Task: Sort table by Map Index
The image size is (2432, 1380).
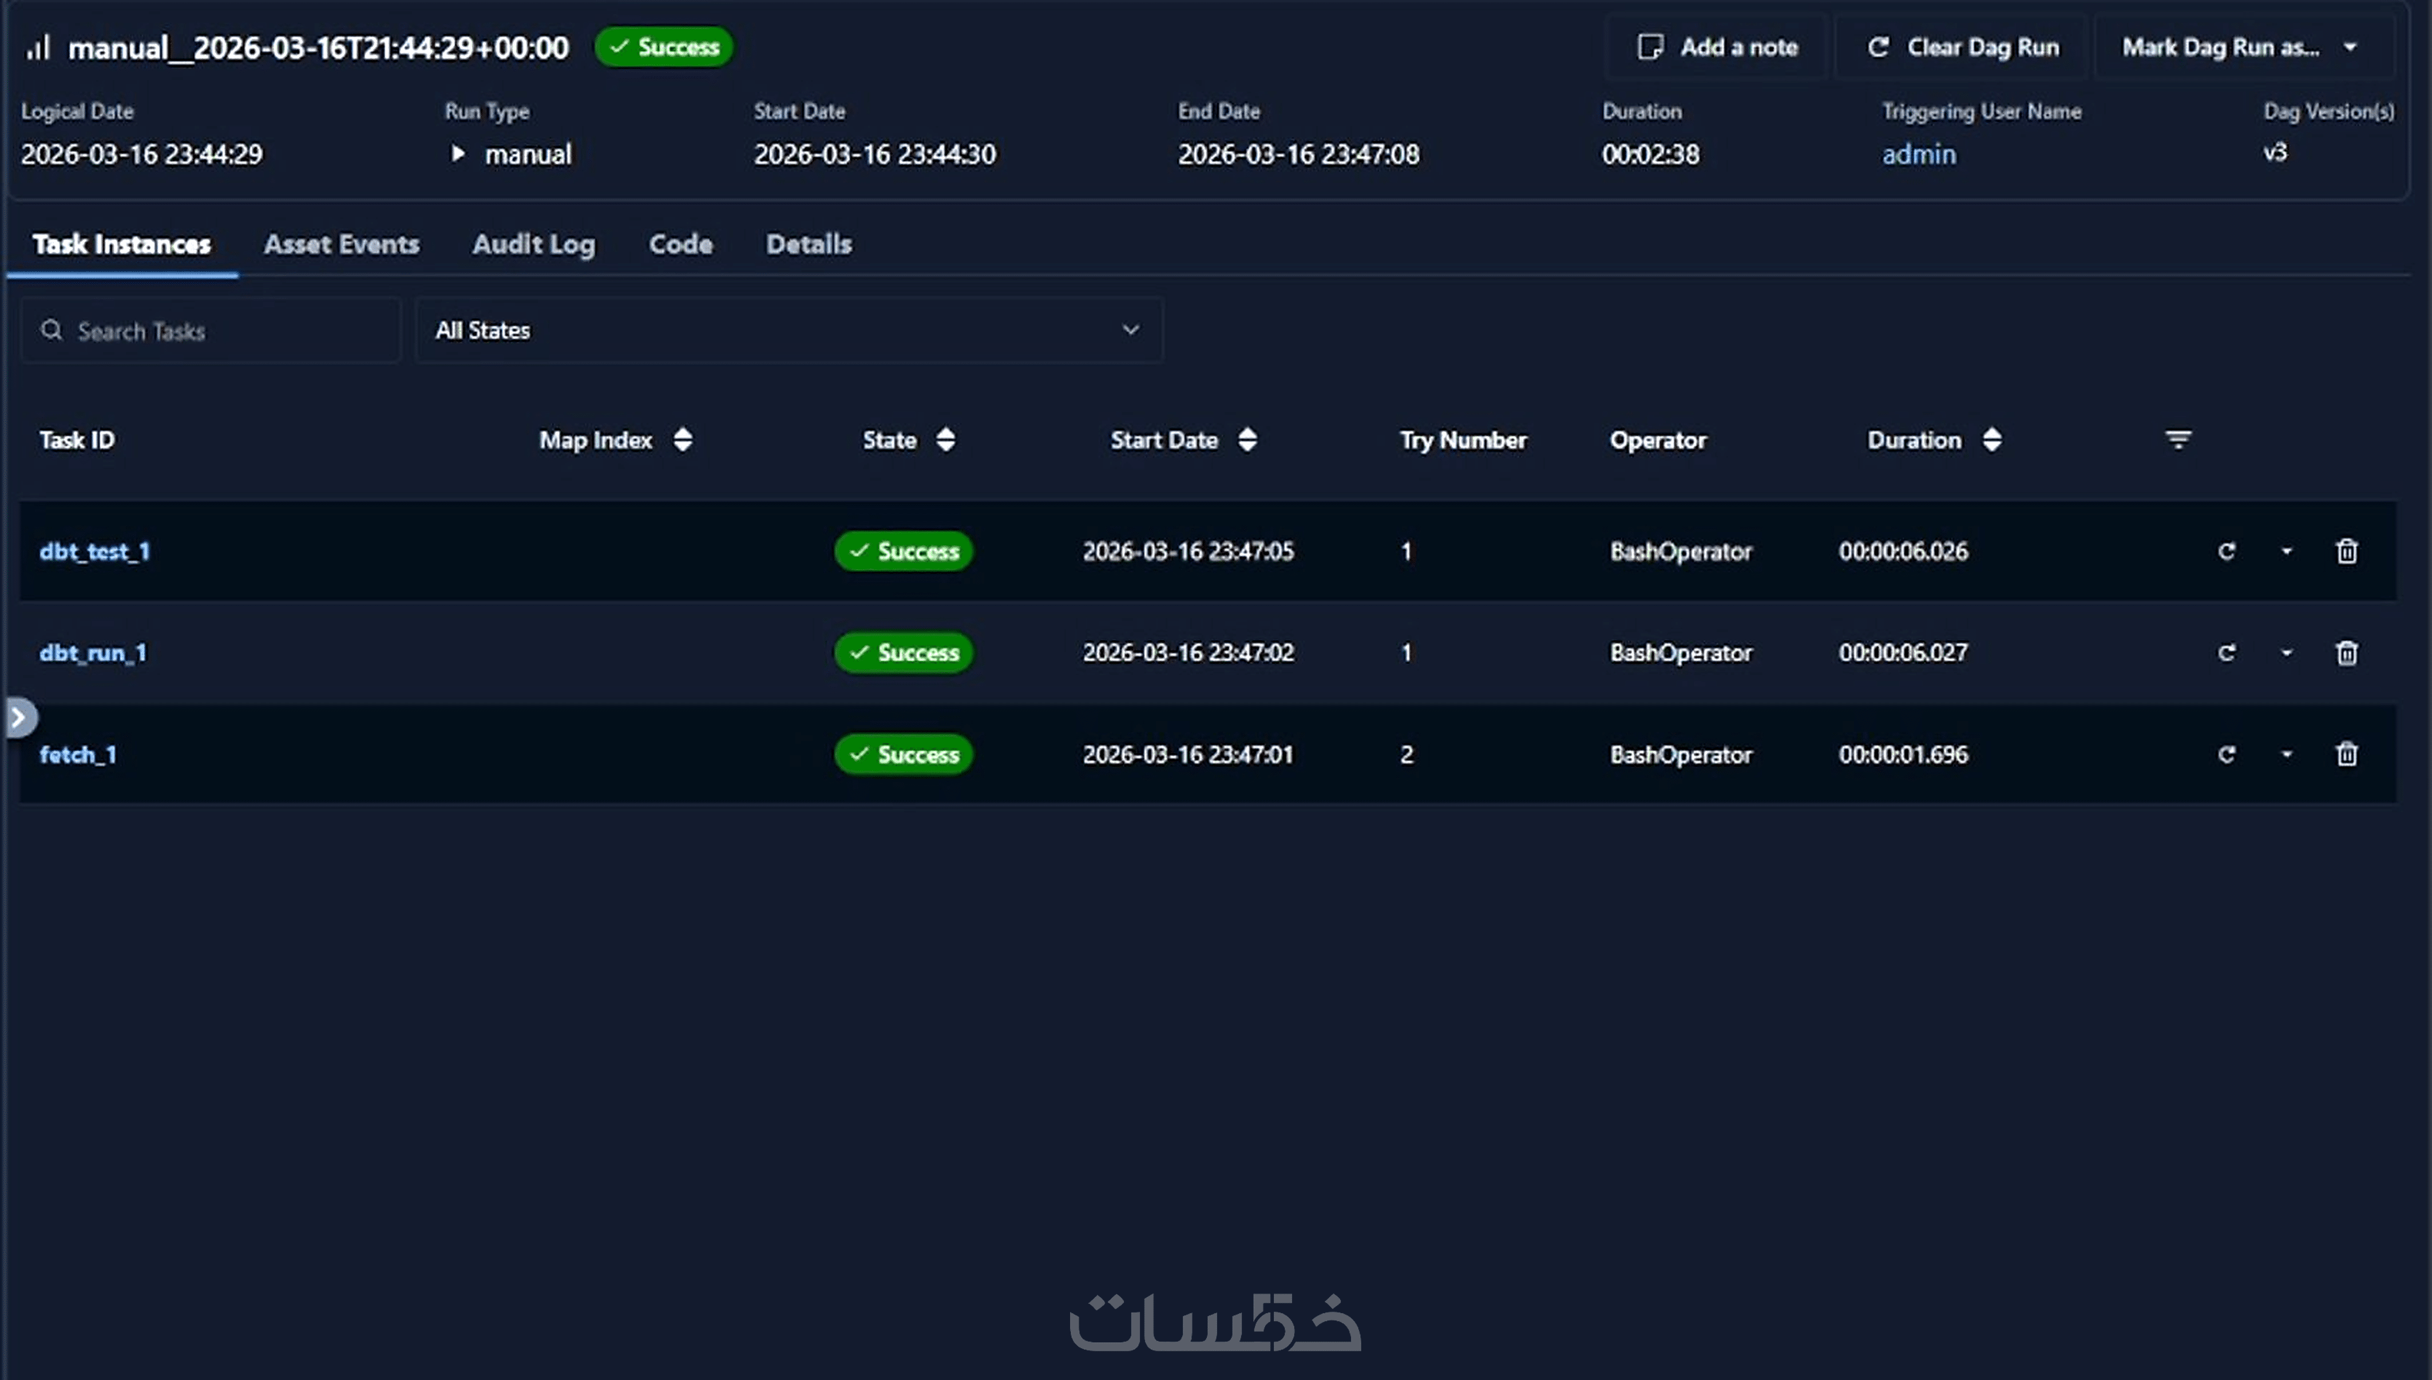Action: pos(683,440)
